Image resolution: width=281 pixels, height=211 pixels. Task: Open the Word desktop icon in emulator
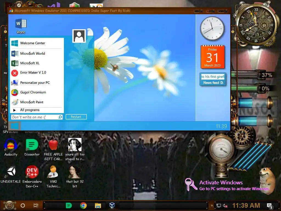(21, 26)
